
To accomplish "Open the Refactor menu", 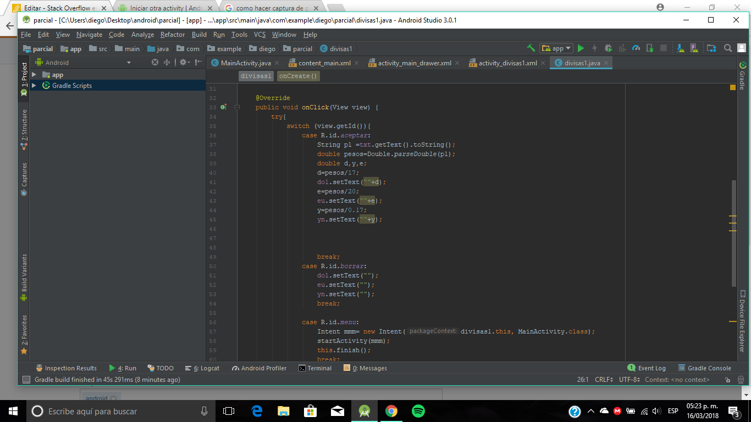I will click(x=173, y=35).
